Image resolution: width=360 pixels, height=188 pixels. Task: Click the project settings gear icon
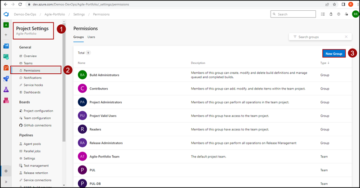tap(6, 171)
